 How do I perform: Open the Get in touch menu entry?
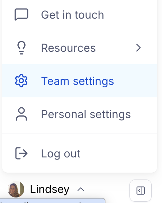pyautogui.click(x=80, y=14)
